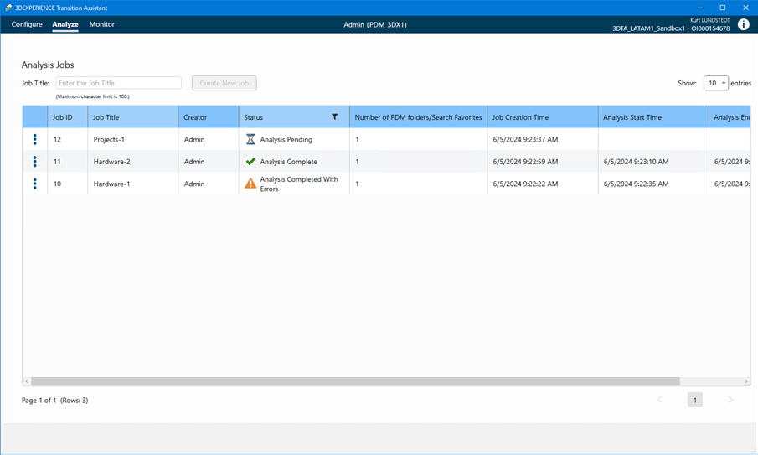Click Number of PDM folders/Search Favorites header

[418, 117]
